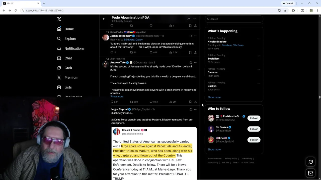Open Grok explain on Geiger Capital's post

point(191,109)
